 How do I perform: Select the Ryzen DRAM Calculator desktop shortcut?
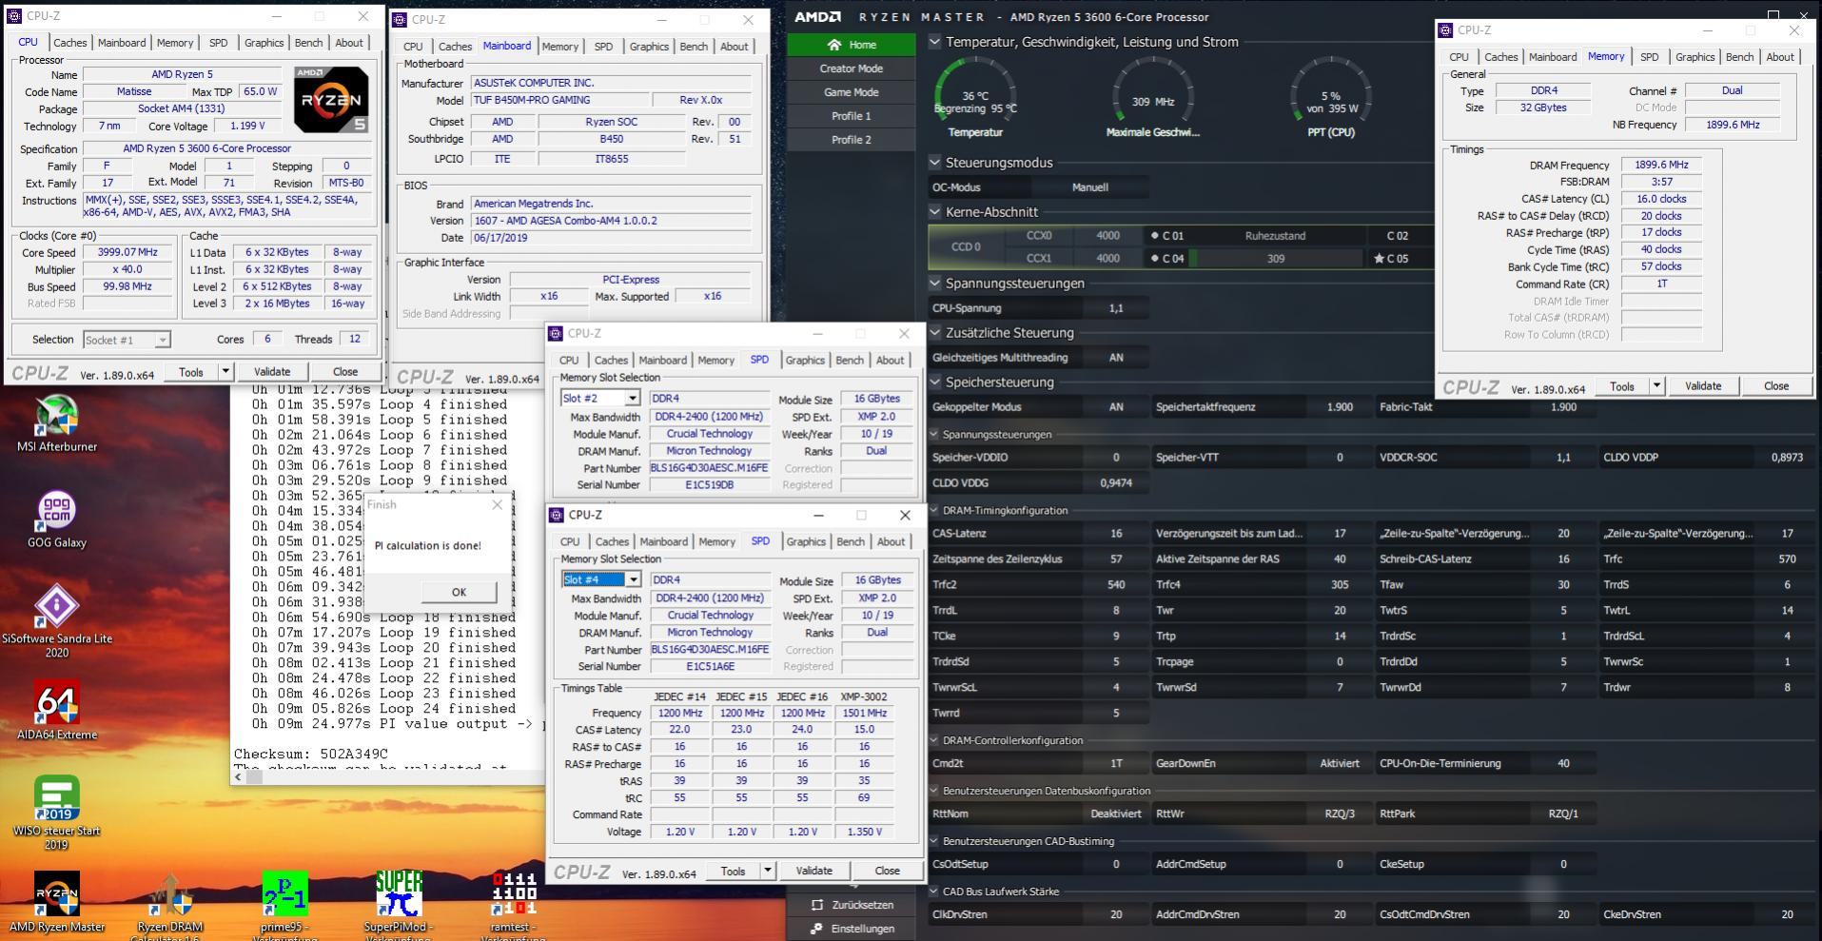[x=169, y=904]
